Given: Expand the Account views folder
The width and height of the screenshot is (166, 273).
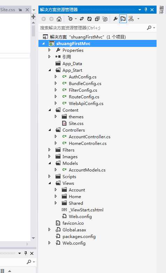Looking at the screenshot, I should (56, 190).
